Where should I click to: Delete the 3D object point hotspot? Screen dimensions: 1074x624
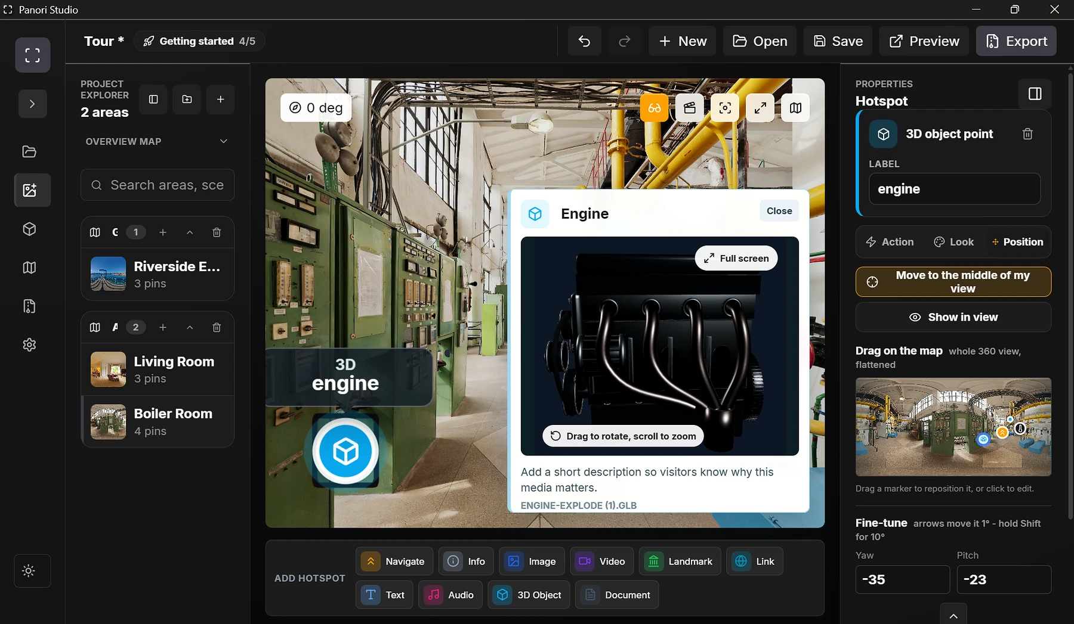point(1027,134)
